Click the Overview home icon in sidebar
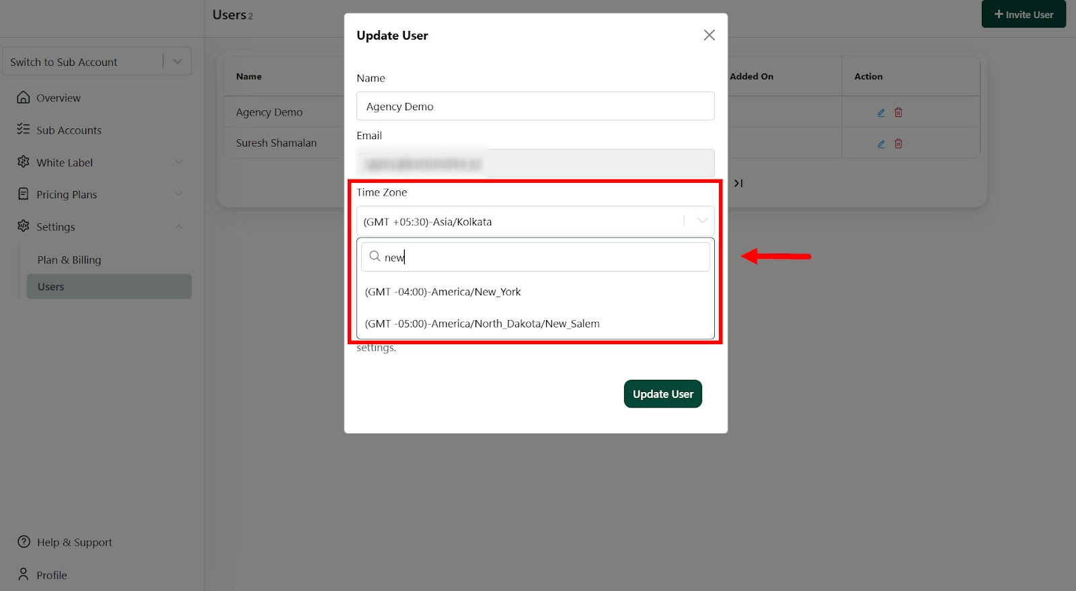 point(24,97)
